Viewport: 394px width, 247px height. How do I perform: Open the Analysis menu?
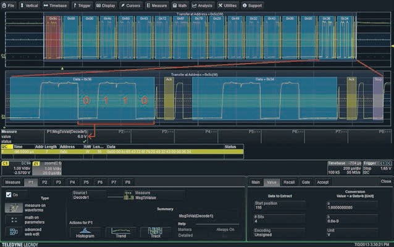pyautogui.click(x=203, y=6)
